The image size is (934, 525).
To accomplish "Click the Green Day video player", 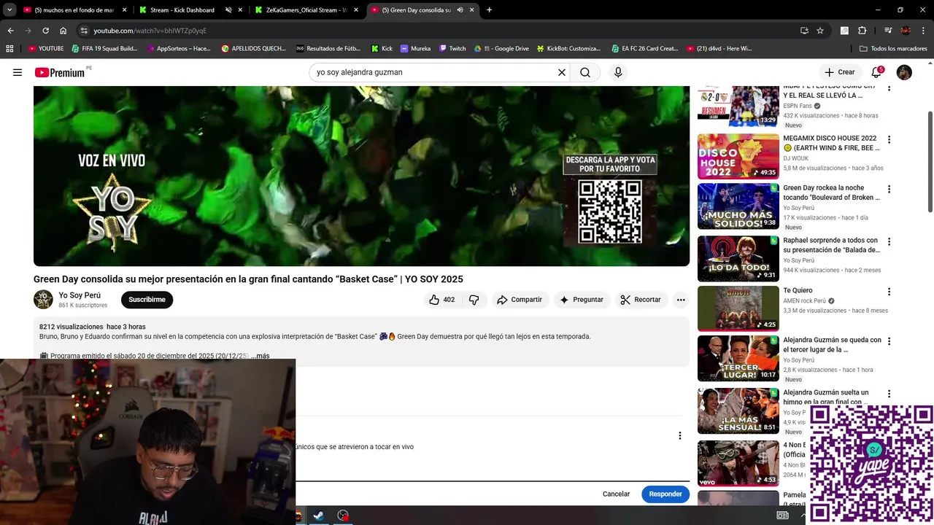I will point(361,176).
